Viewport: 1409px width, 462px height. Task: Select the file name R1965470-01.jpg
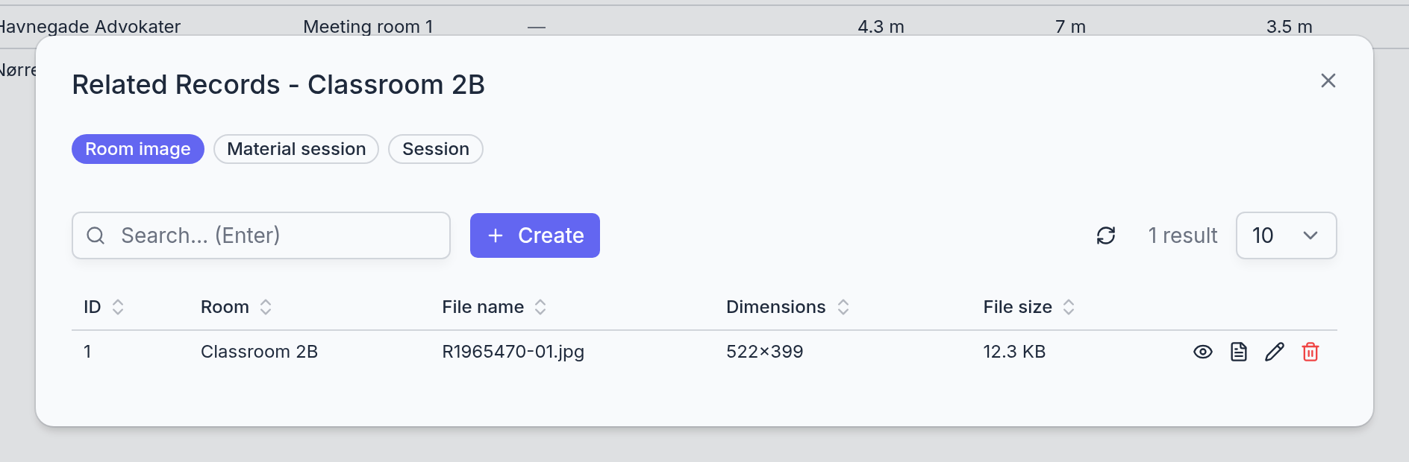click(x=513, y=352)
